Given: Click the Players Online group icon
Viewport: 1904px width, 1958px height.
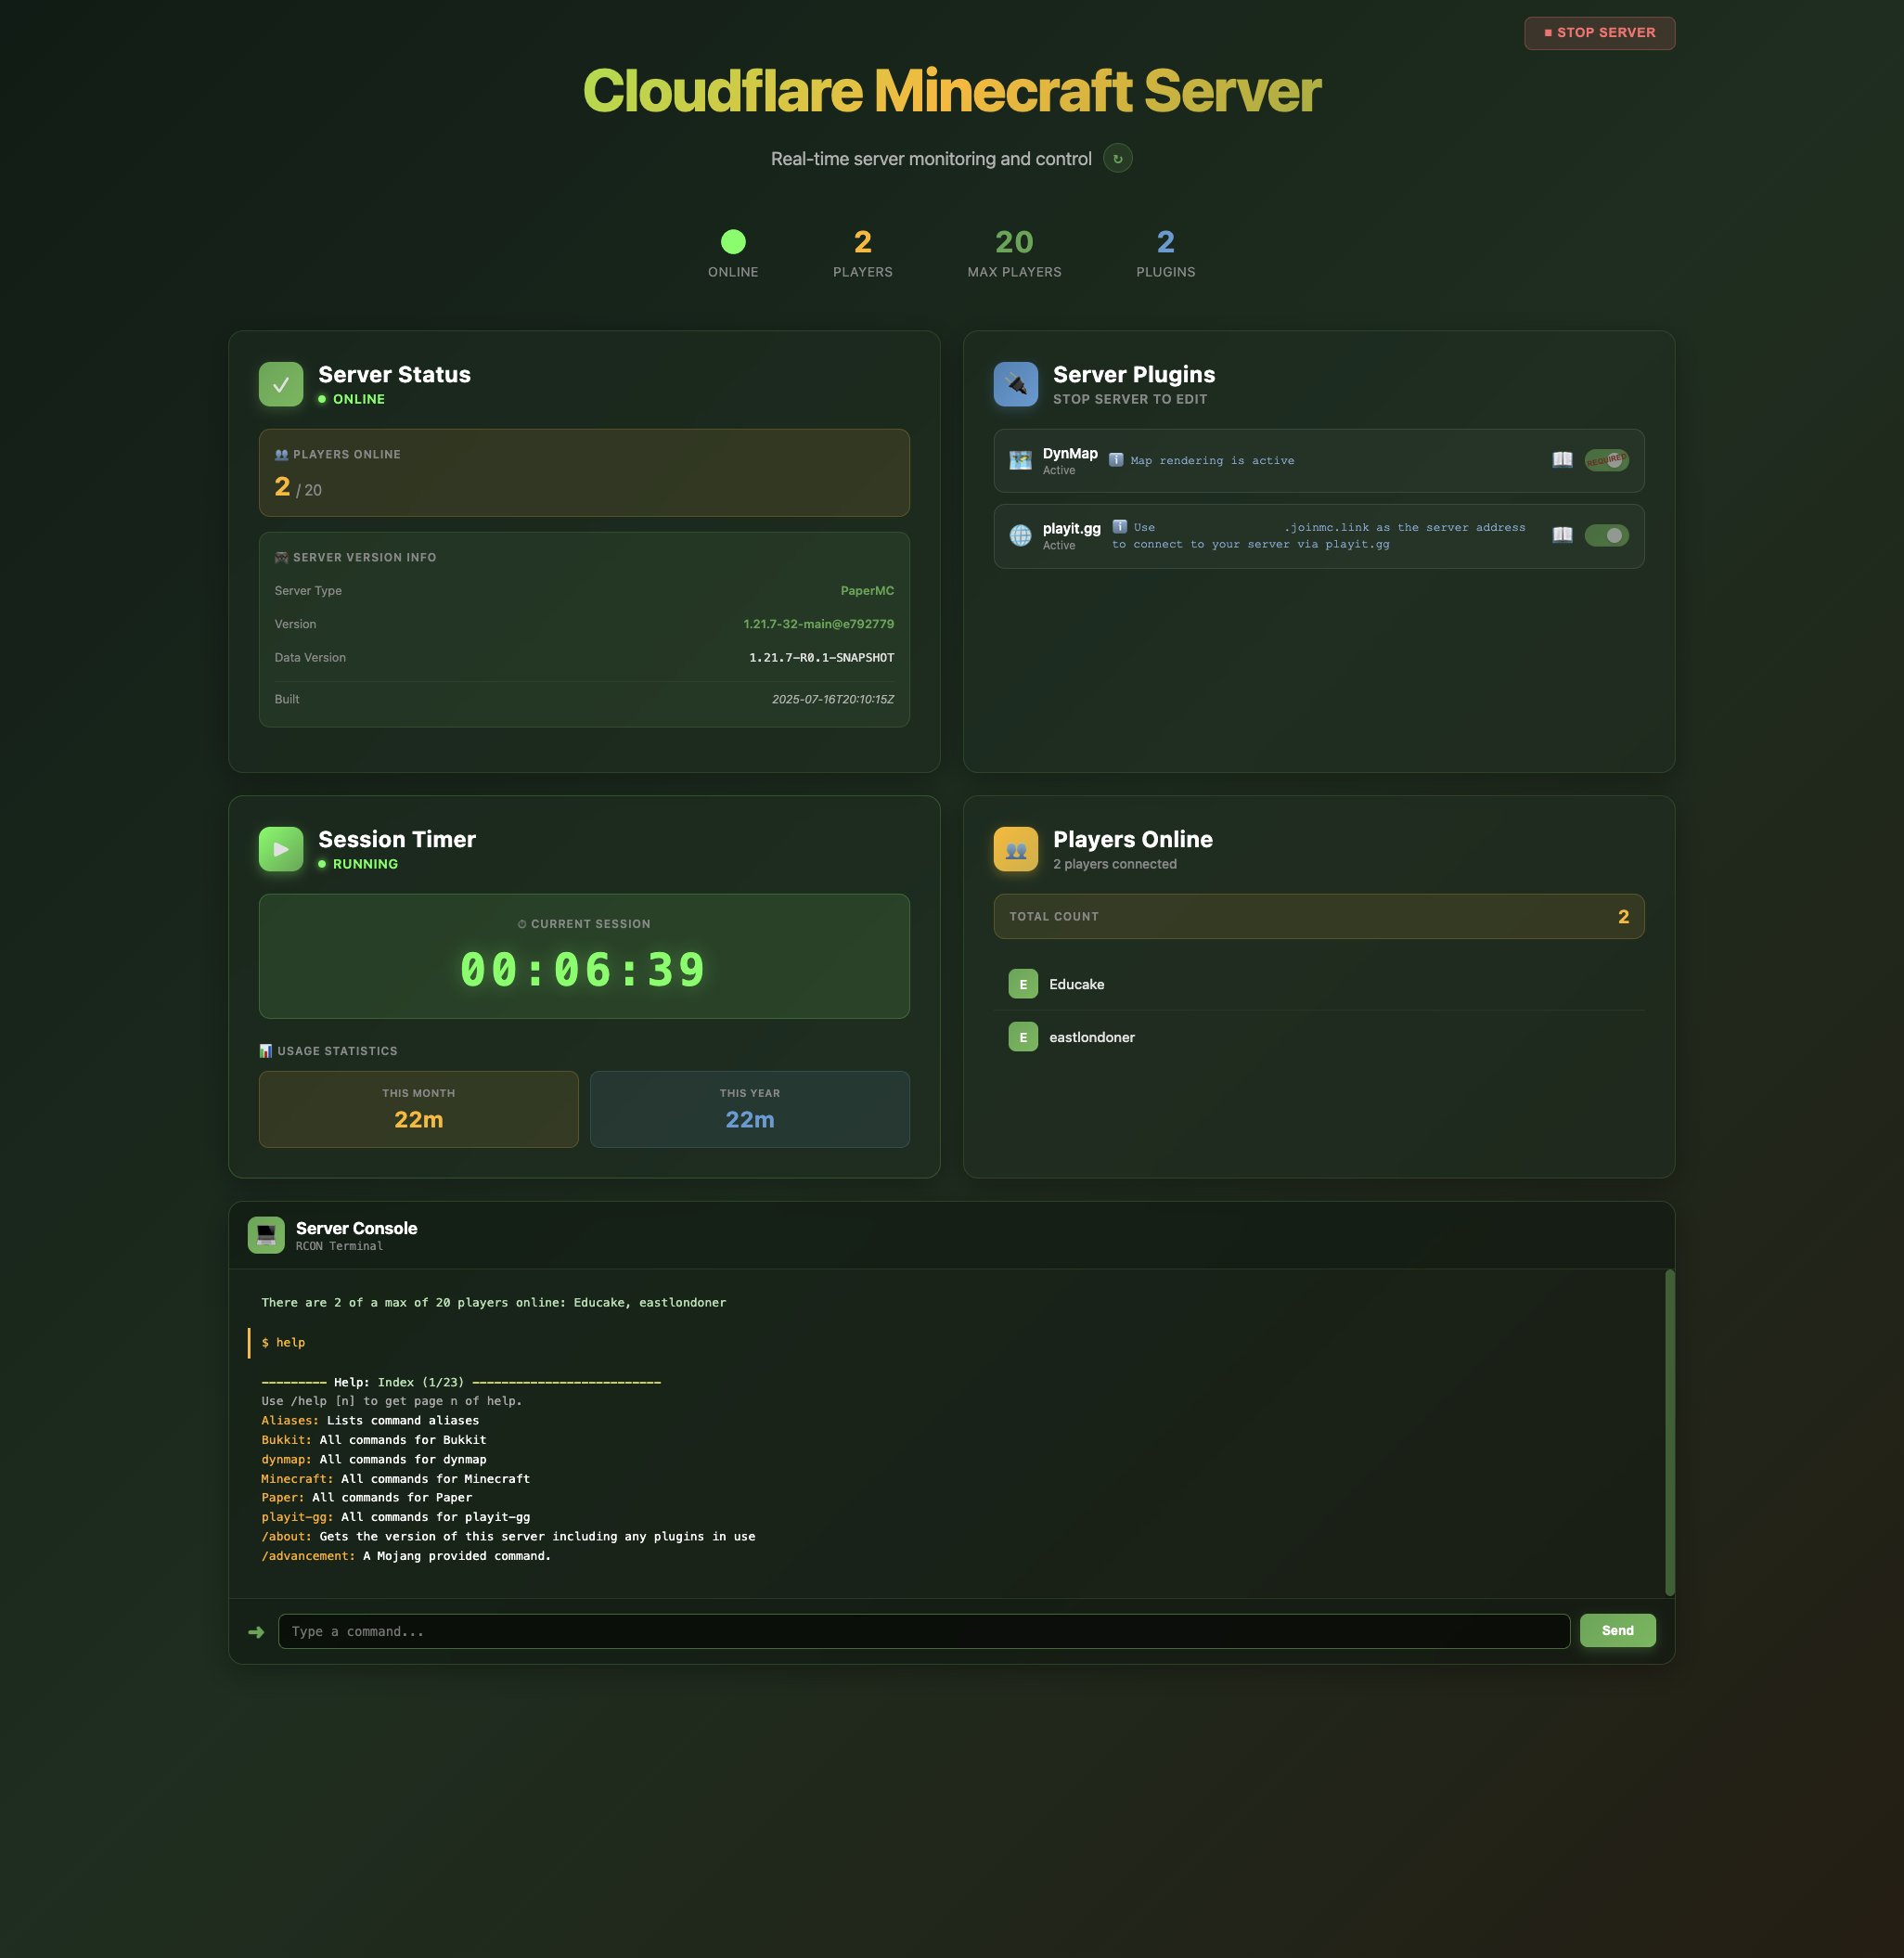Looking at the screenshot, I should (x=1015, y=849).
